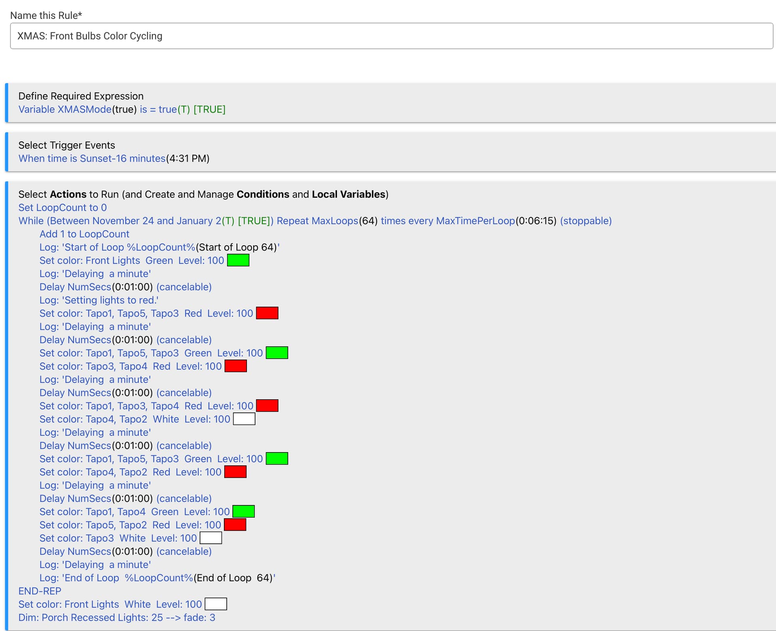
Task: Click the white swatch beside Tapo4, Tapo2 White
Action: [244, 419]
